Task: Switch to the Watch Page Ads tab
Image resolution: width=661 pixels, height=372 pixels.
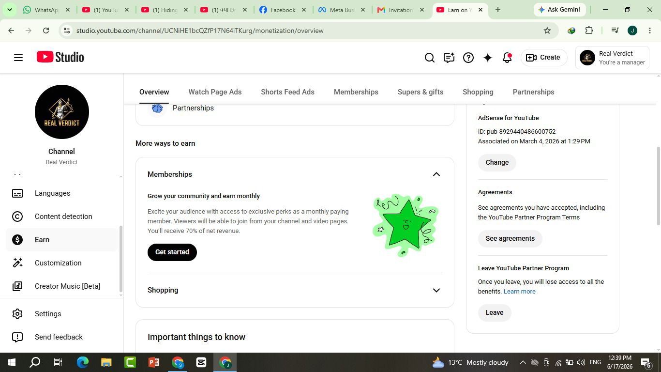Action: click(x=215, y=92)
